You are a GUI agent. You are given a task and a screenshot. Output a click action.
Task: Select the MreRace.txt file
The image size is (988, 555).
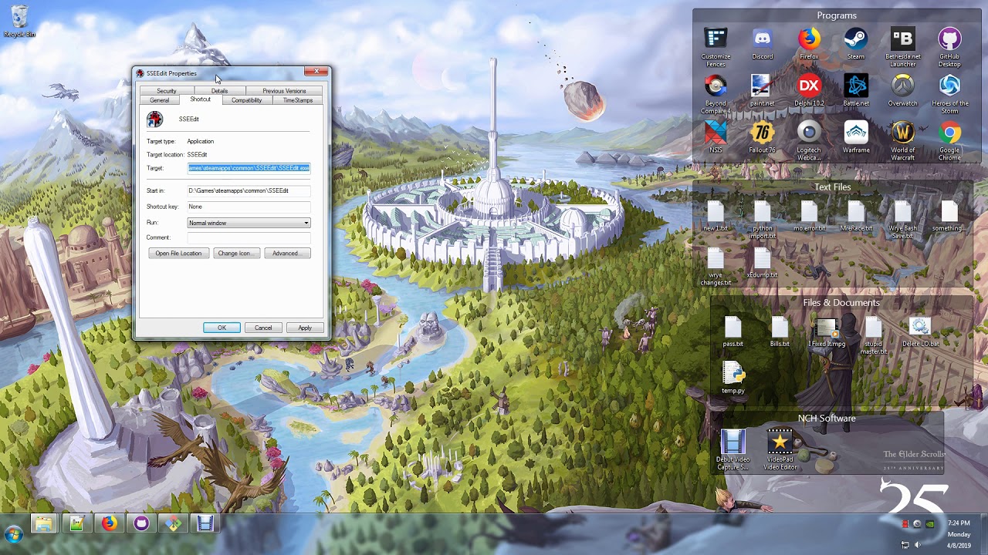(856, 216)
